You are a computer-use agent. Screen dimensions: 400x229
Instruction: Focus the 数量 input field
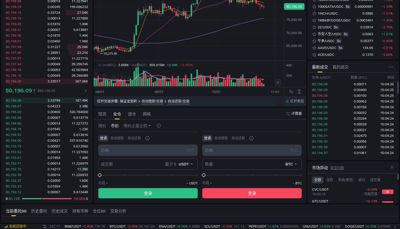click(252, 164)
